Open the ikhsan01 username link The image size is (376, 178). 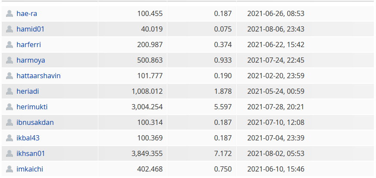(31, 153)
